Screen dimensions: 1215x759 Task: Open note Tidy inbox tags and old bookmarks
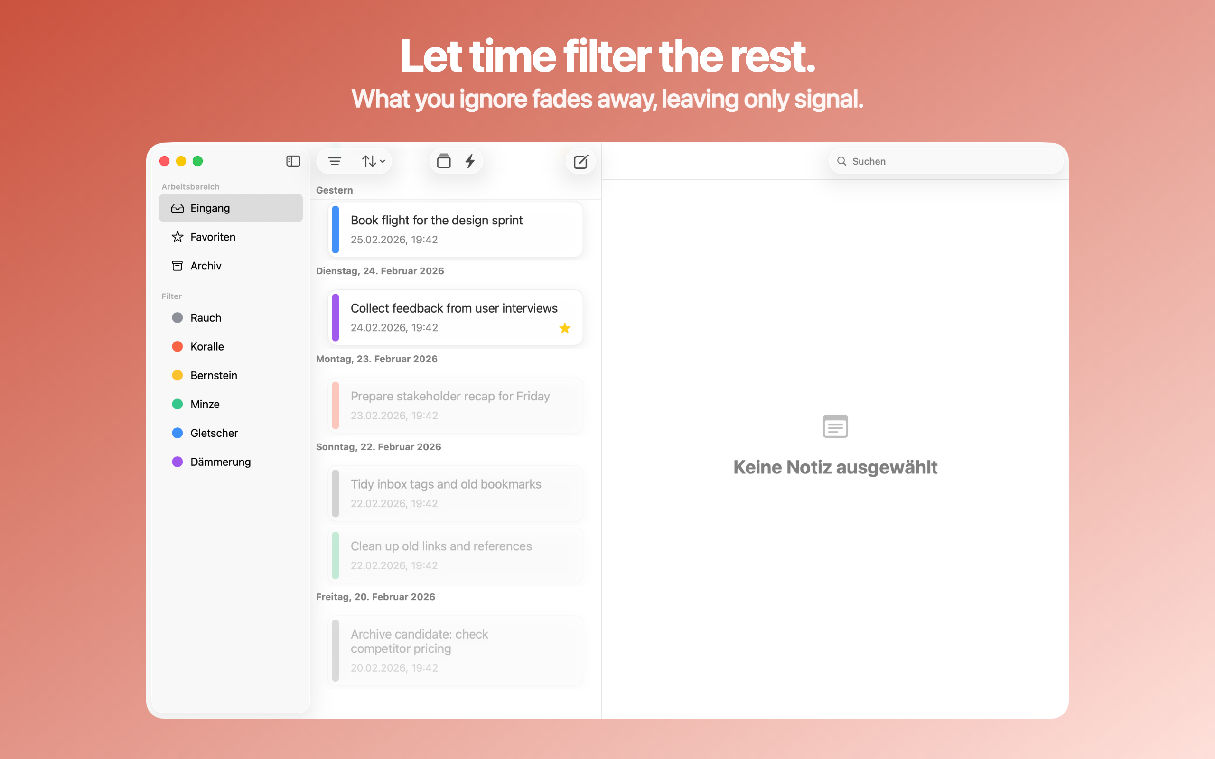tap(455, 493)
